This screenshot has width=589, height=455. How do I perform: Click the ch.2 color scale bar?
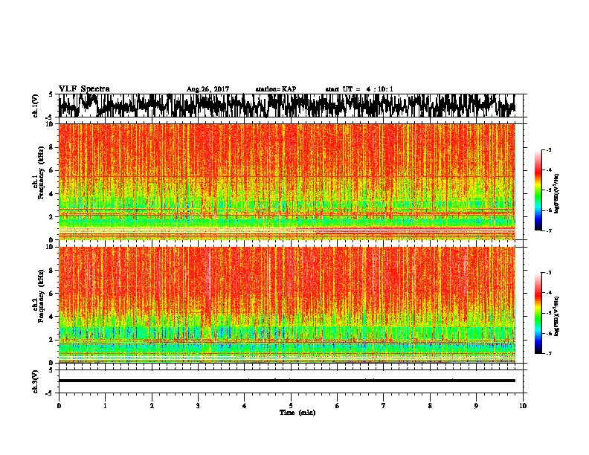click(538, 313)
